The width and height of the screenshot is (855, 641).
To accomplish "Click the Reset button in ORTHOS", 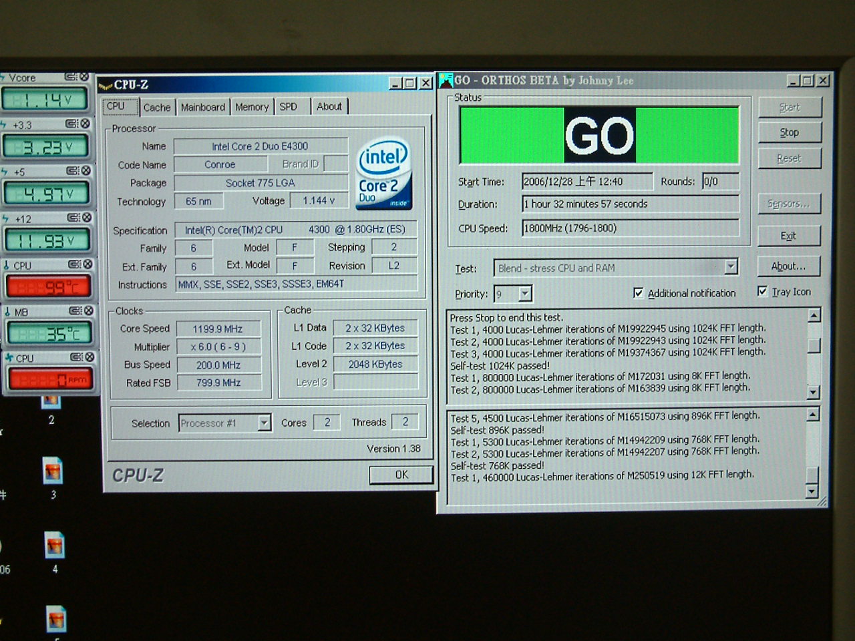I will (x=789, y=158).
